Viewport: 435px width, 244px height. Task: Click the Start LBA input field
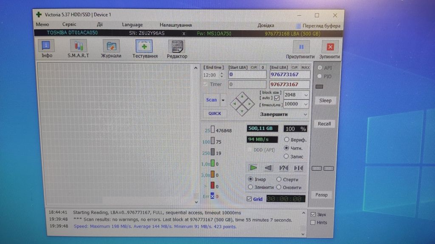[x=247, y=75]
